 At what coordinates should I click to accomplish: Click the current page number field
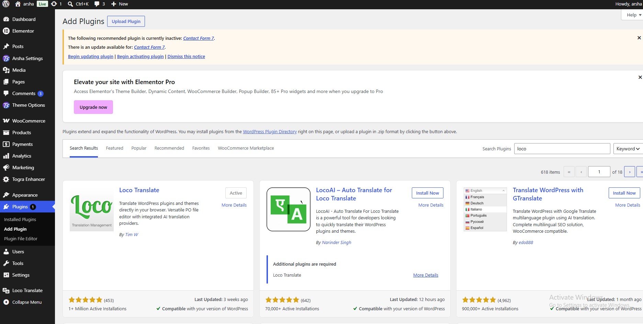(599, 172)
